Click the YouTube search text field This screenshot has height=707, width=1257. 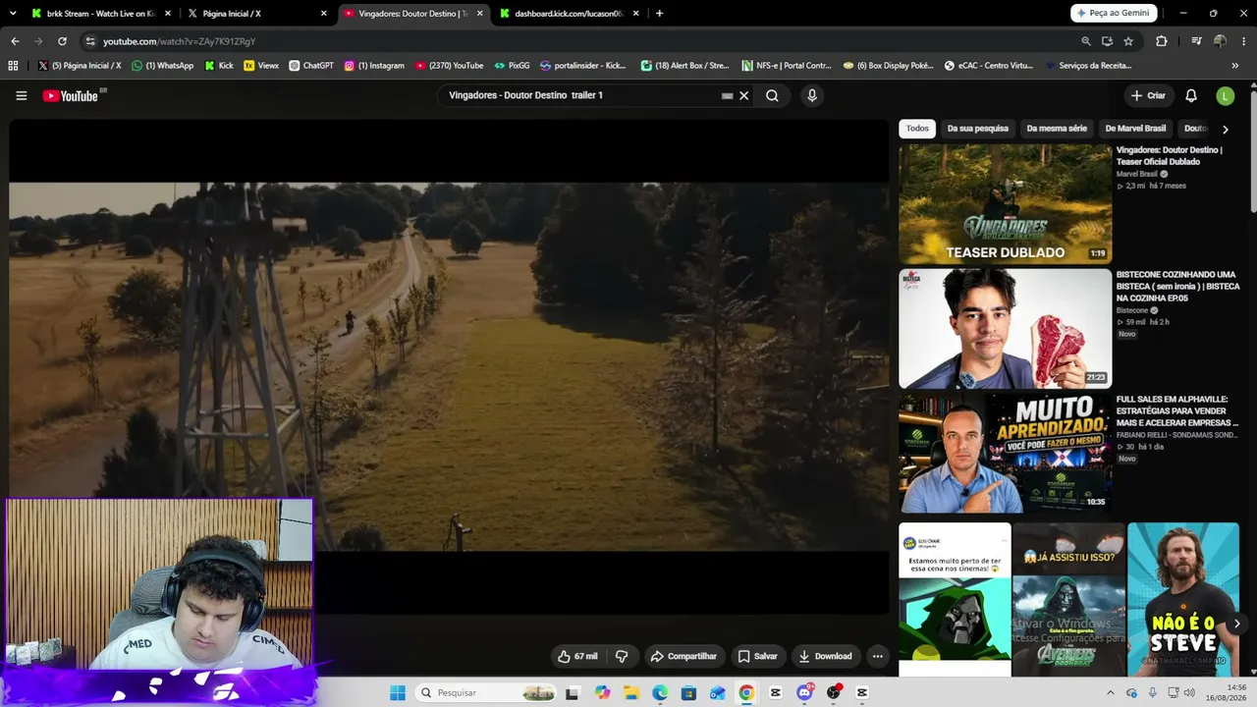tap(579, 95)
